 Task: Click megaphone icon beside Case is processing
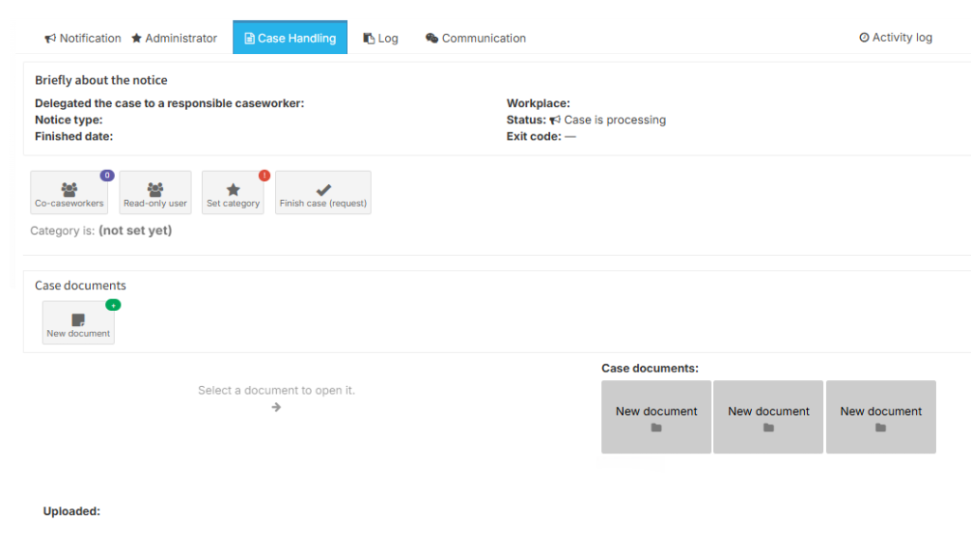click(x=555, y=120)
